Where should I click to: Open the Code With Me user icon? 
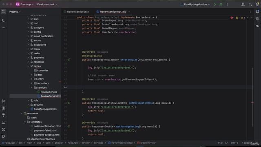[x=243, y=4]
